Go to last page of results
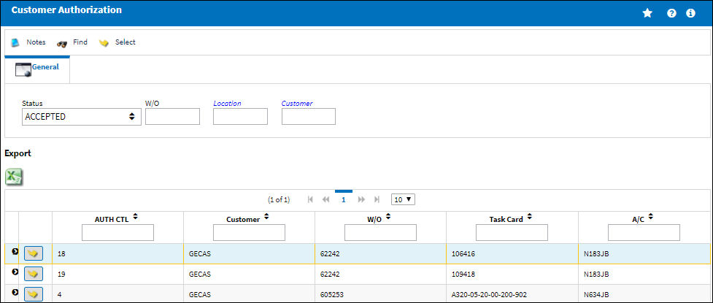The image size is (713, 303). pyautogui.click(x=377, y=199)
